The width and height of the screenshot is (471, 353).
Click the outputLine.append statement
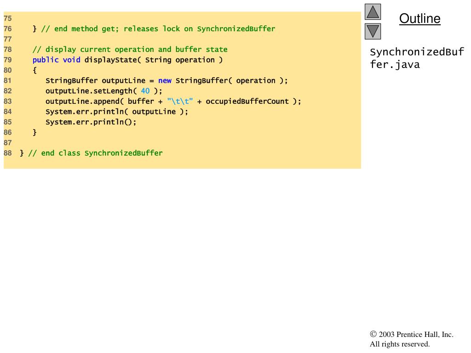pyautogui.click(x=173, y=102)
